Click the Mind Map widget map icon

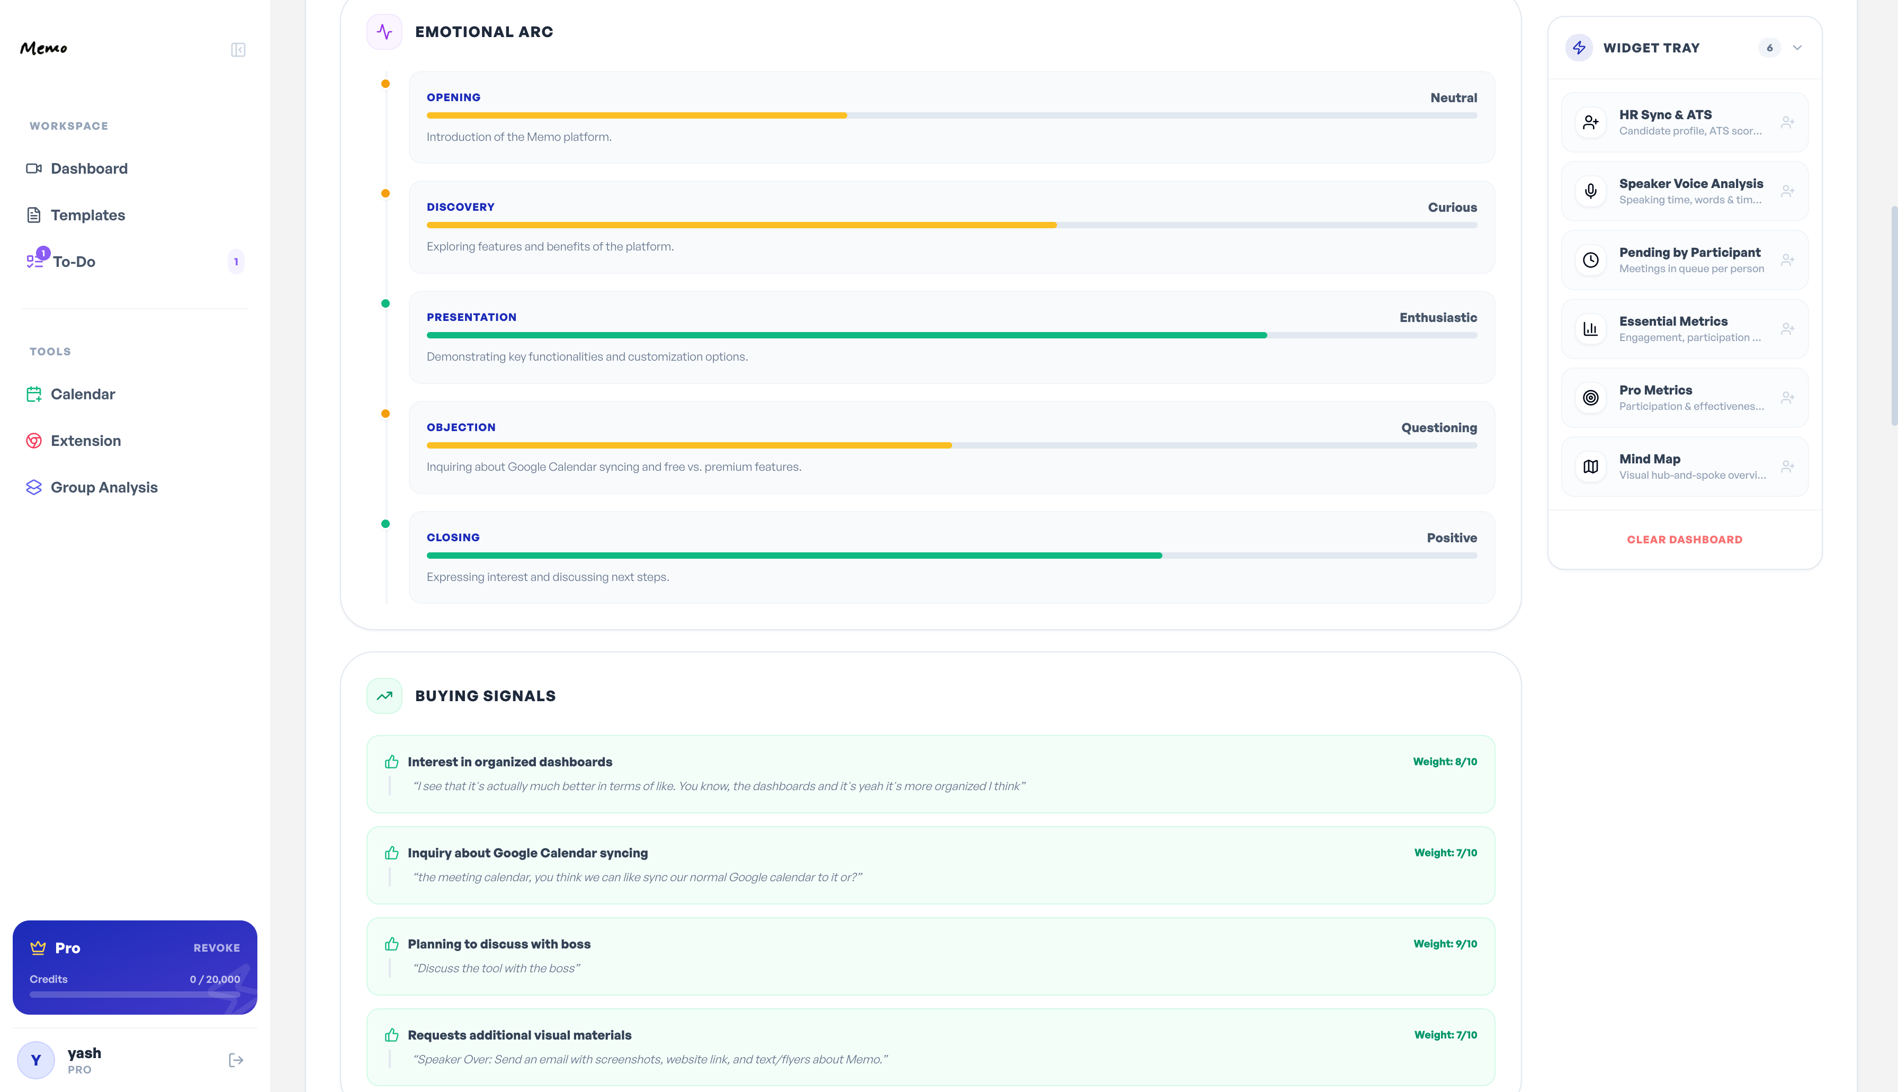tap(1590, 467)
